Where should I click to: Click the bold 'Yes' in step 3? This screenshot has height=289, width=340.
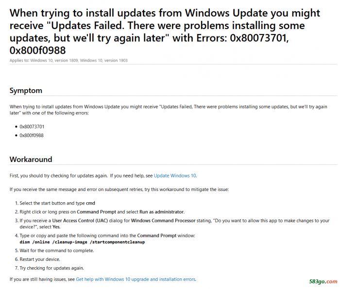56,227
